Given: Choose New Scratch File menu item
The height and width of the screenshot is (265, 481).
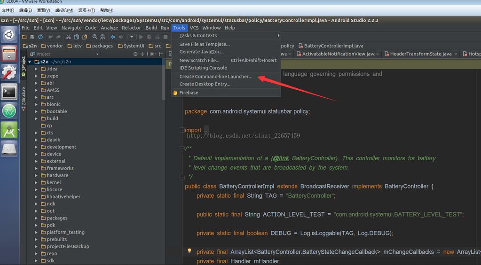Looking at the screenshot, I should (226, 61).
